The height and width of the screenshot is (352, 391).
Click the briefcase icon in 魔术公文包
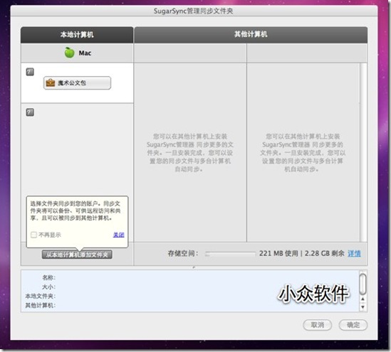51,83
